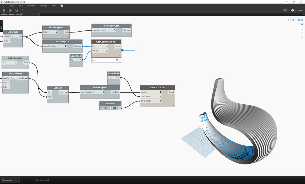Click the Open file toolbar icon
Image resolution: width=305 pixels, height=184 pixels.
[10, 10]
